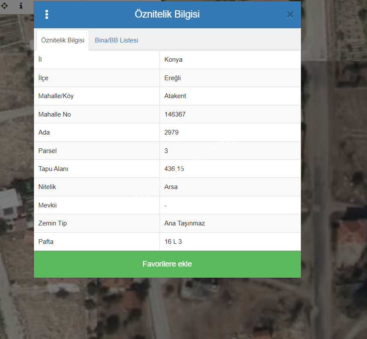Close the Öznitelik Bilgisi dialog
The image size is (367, 339).
pos(290,15)
